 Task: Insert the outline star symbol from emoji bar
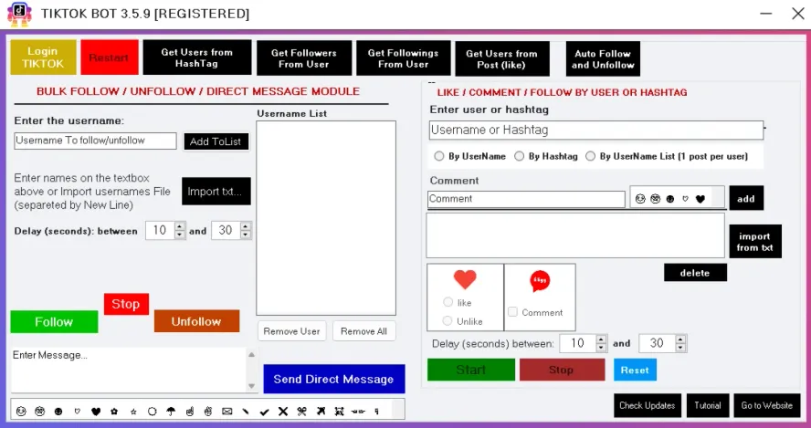[133, 412]
